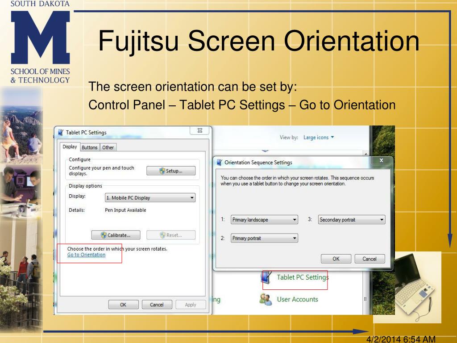This screenshot has height=343, width=457.
Task: Click the Tablet PC Settings title bar icon
Action: (61, 132)
